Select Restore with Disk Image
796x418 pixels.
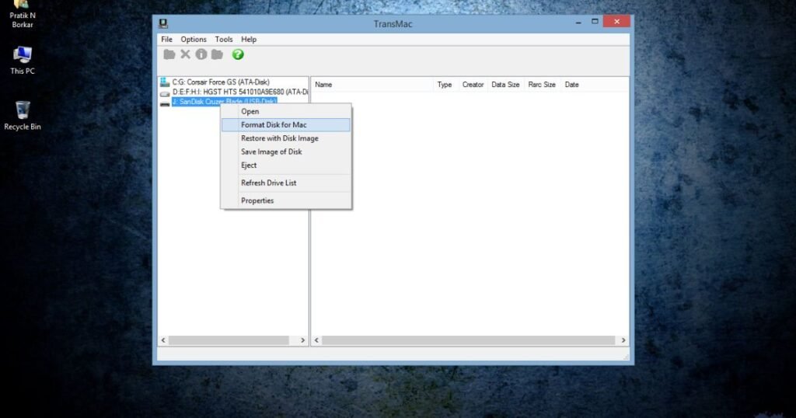279,138
